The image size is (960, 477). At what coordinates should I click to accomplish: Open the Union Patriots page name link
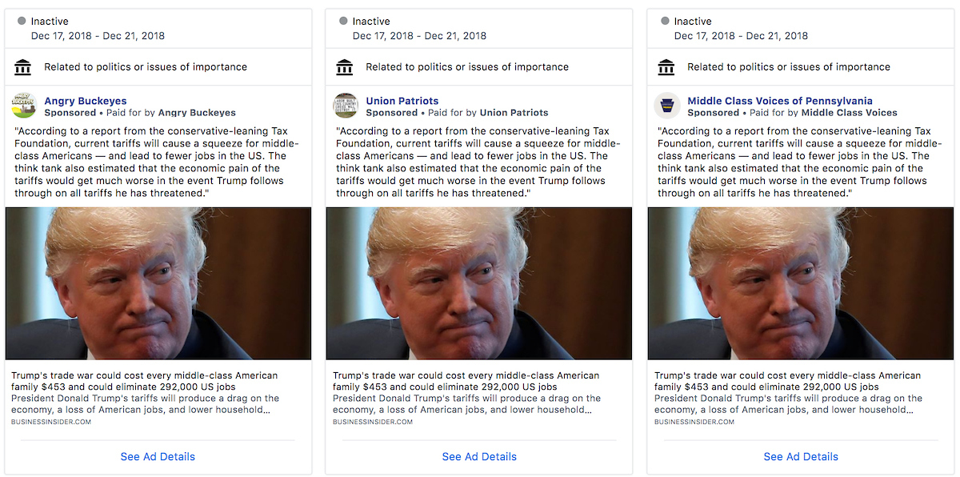402,101
